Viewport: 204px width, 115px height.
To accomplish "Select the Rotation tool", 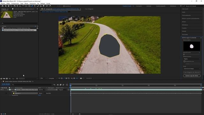I will point(23,6).
